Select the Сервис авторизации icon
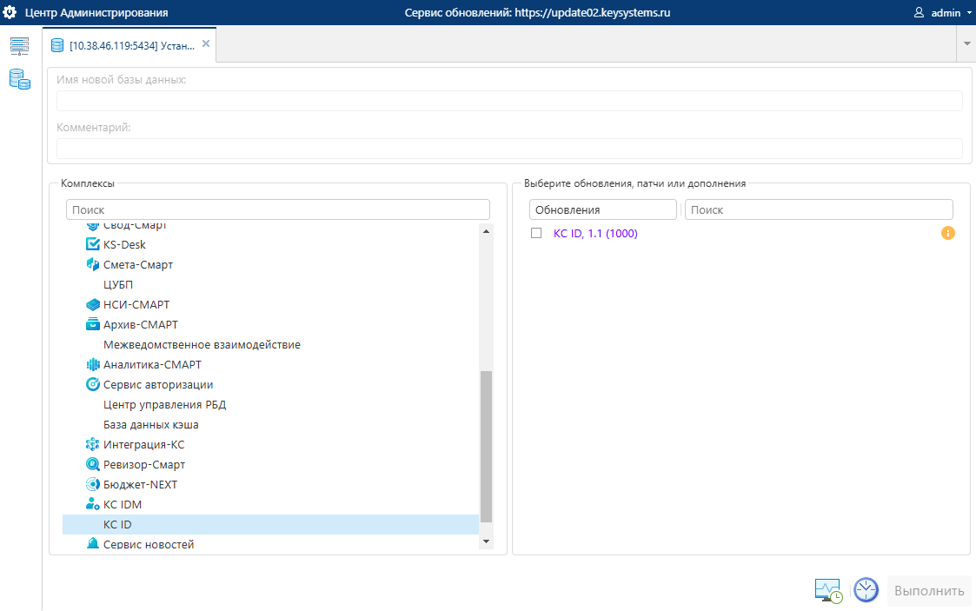The width and height of the screenshot is (976, 611). 93,384
